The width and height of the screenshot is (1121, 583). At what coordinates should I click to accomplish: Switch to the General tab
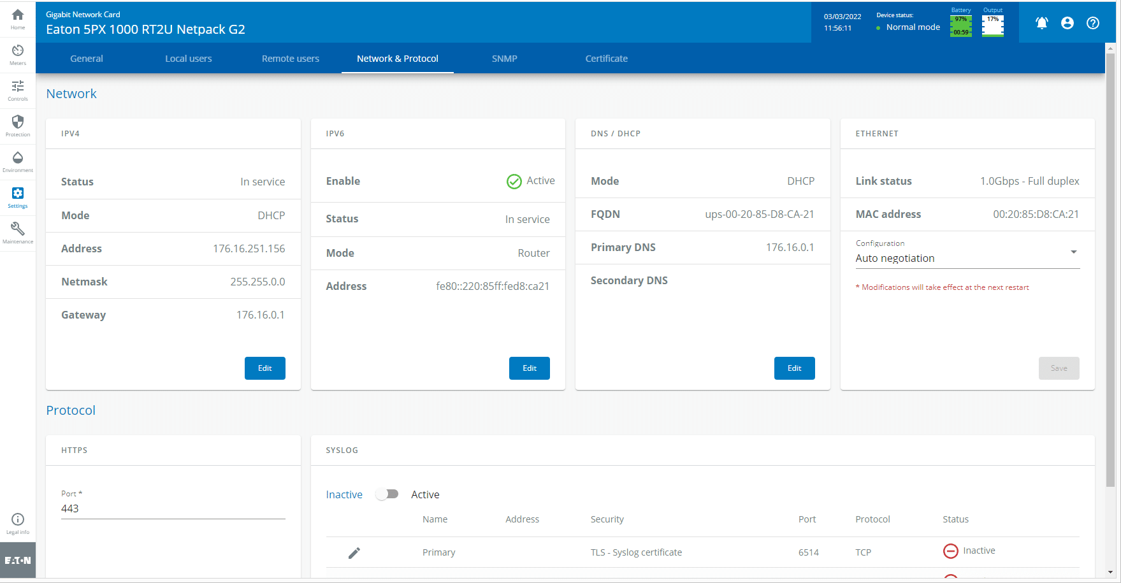(x=87, y=59)
